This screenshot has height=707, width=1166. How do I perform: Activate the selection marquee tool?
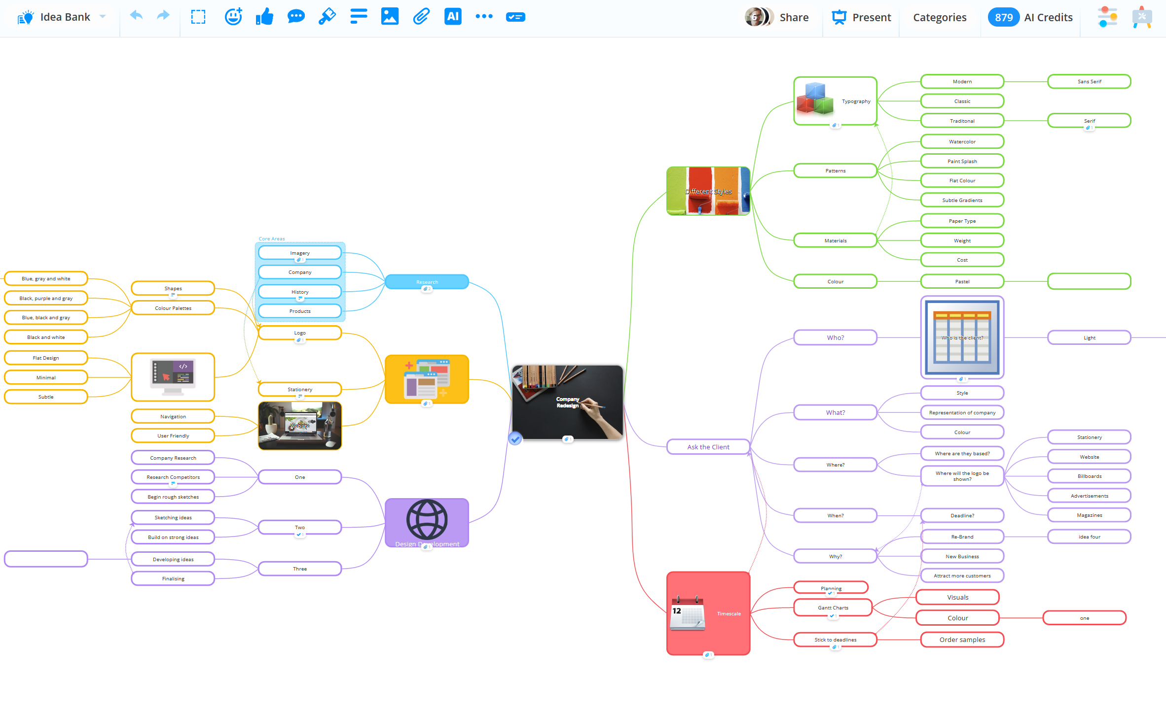coord(198,16)
